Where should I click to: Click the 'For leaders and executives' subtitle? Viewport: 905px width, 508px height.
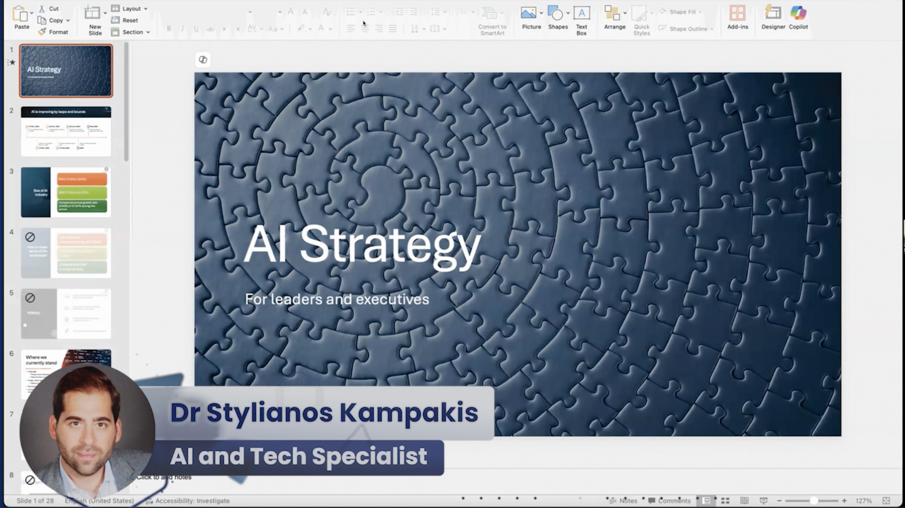(x=337, y=299)
